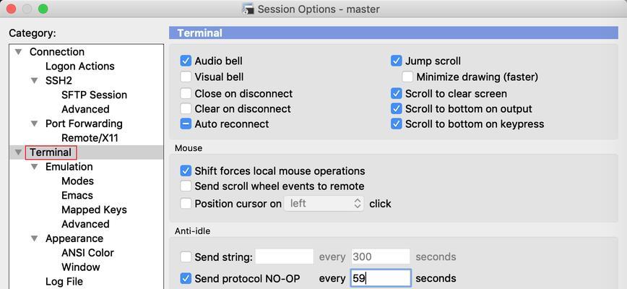This screenshot has height=289, width=627.
Task: Select Logon Actions category
Action: 80,66
